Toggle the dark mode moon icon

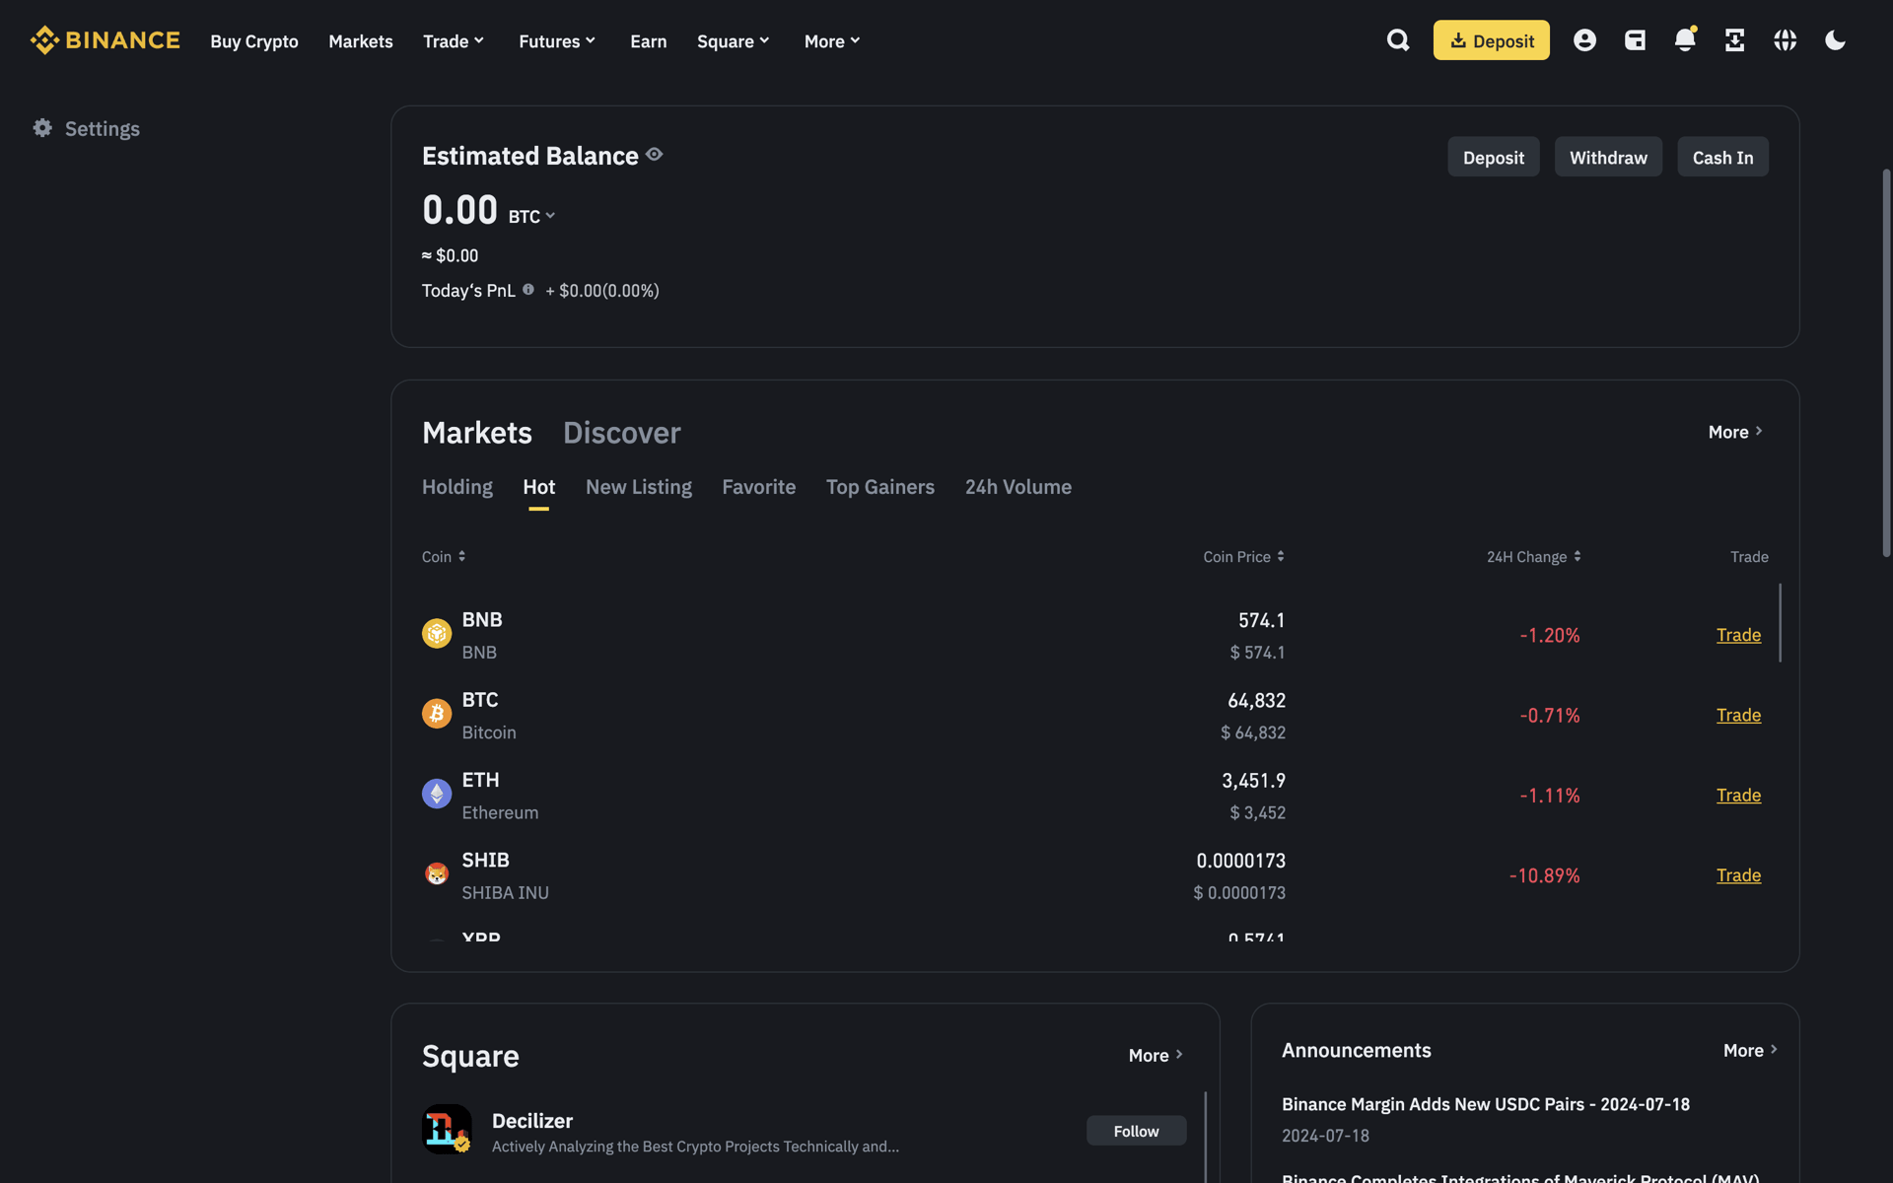tap(1835, 40)
